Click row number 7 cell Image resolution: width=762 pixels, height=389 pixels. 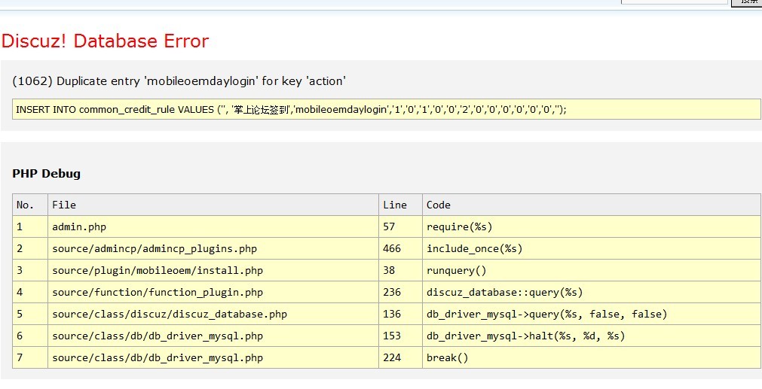pyautogui.click(x=30, y=357)
